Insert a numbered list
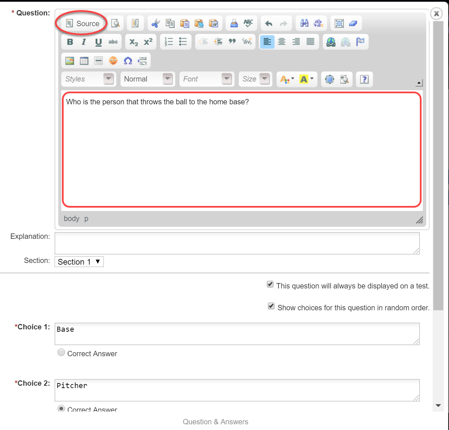The image size is (449, 430). 169,42
